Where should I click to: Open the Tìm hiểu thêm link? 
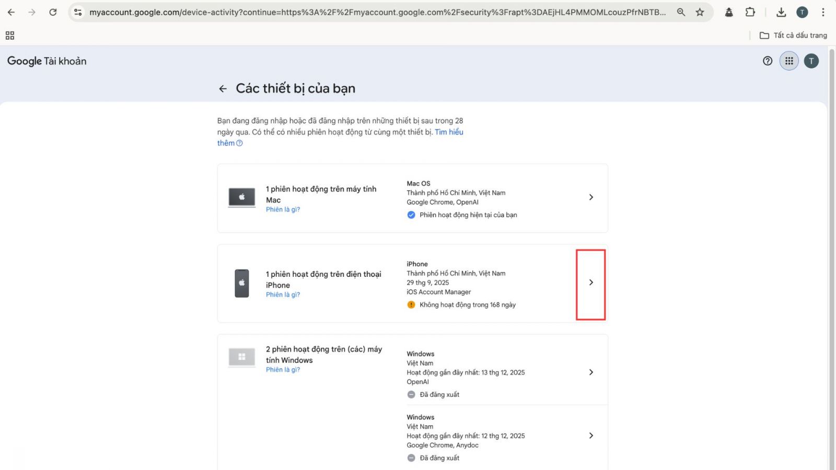pyautogui.click(x=449, y=132)
